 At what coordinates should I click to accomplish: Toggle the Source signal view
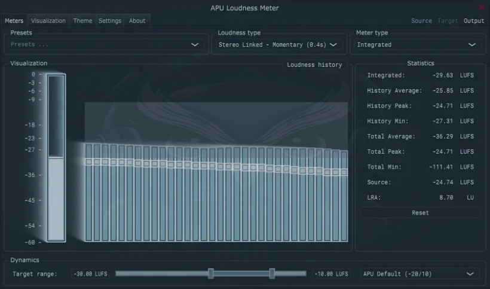pos(421,21)
